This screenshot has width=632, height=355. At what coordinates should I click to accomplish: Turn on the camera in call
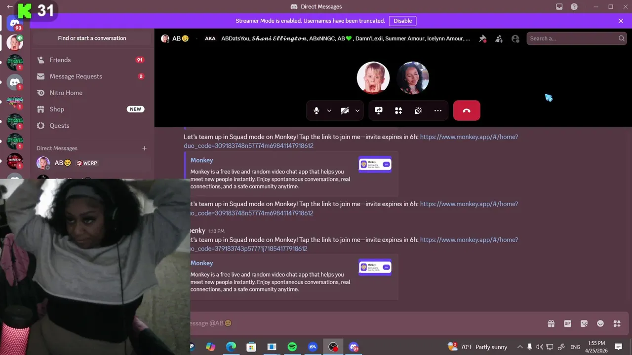click(x=345, y=110)
